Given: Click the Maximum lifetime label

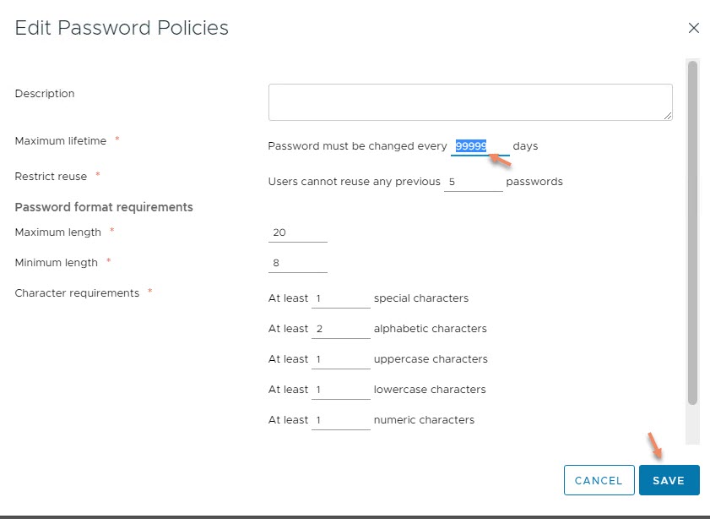Looking at the screenshot, I should point(61,141).
